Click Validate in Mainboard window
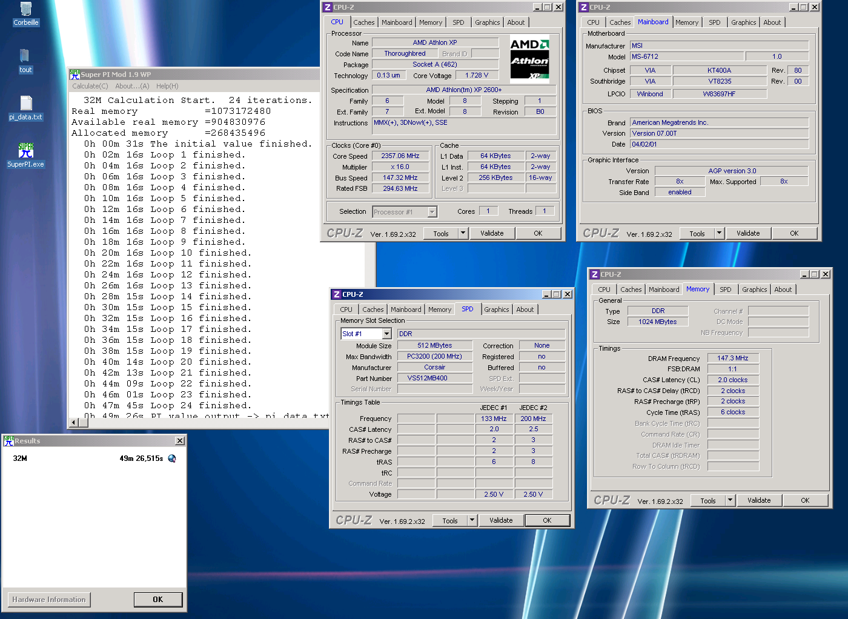Viewport: 848px width, 619px height. (x=748, y=233)
